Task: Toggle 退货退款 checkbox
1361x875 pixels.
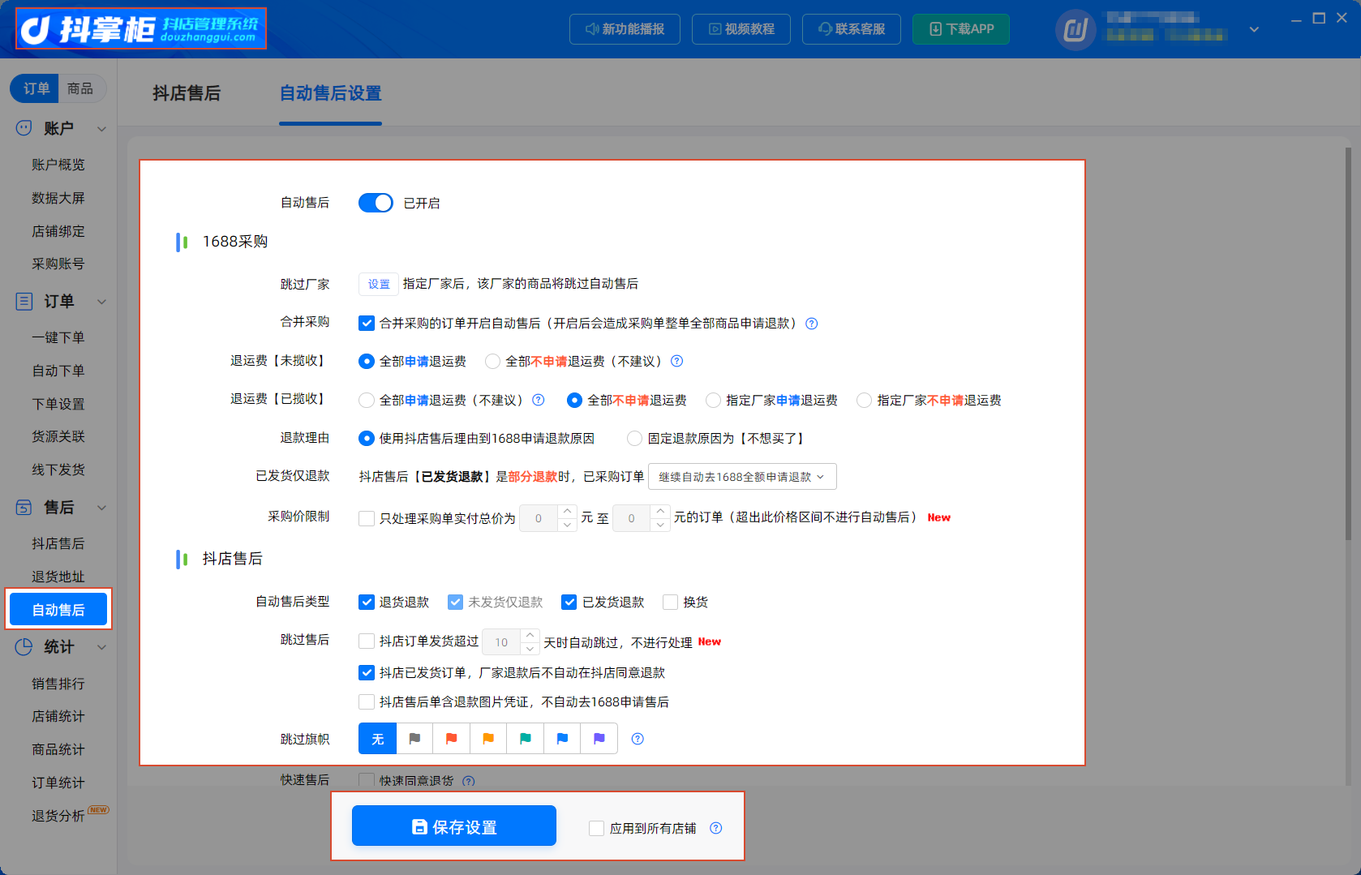Action: point(367,603)
